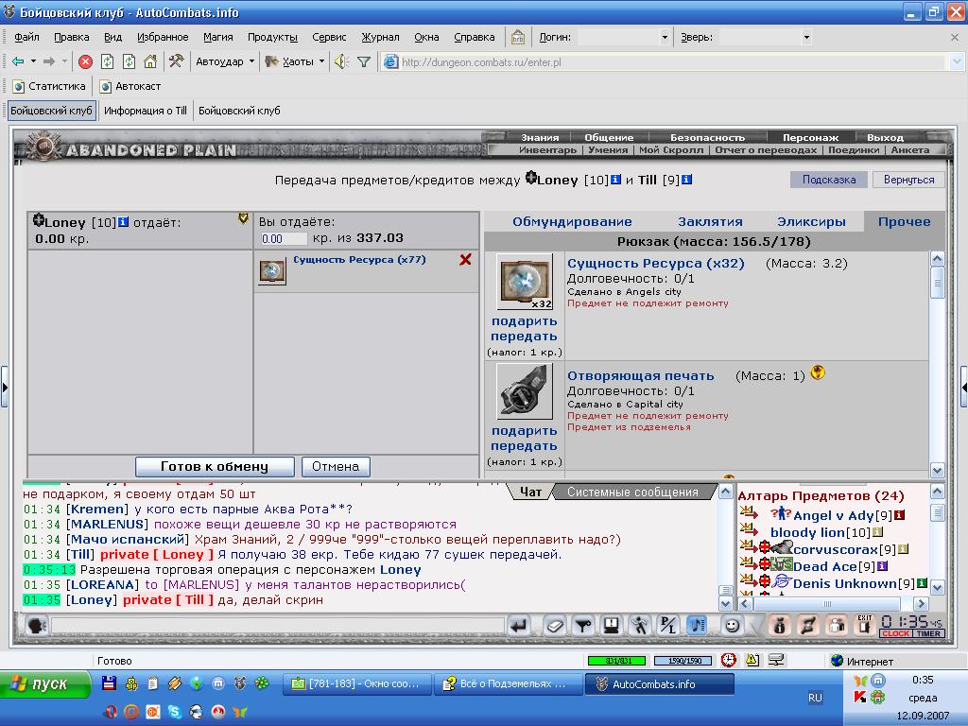Click the Вернуться button

908,180
